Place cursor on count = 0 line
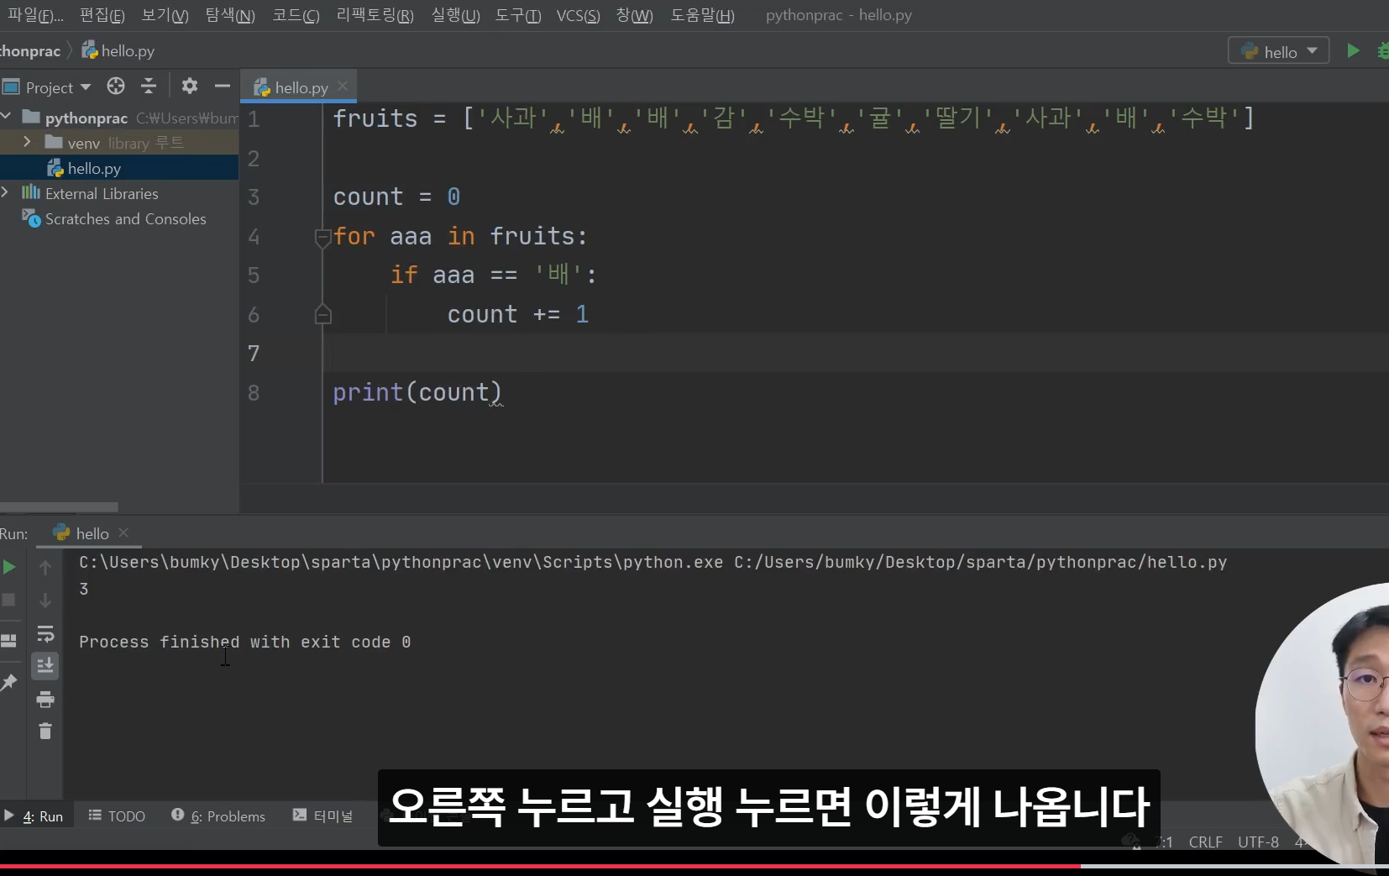 396,197
